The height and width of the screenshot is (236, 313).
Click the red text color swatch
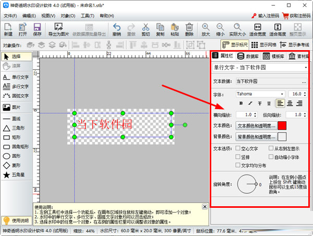point(282,125)
